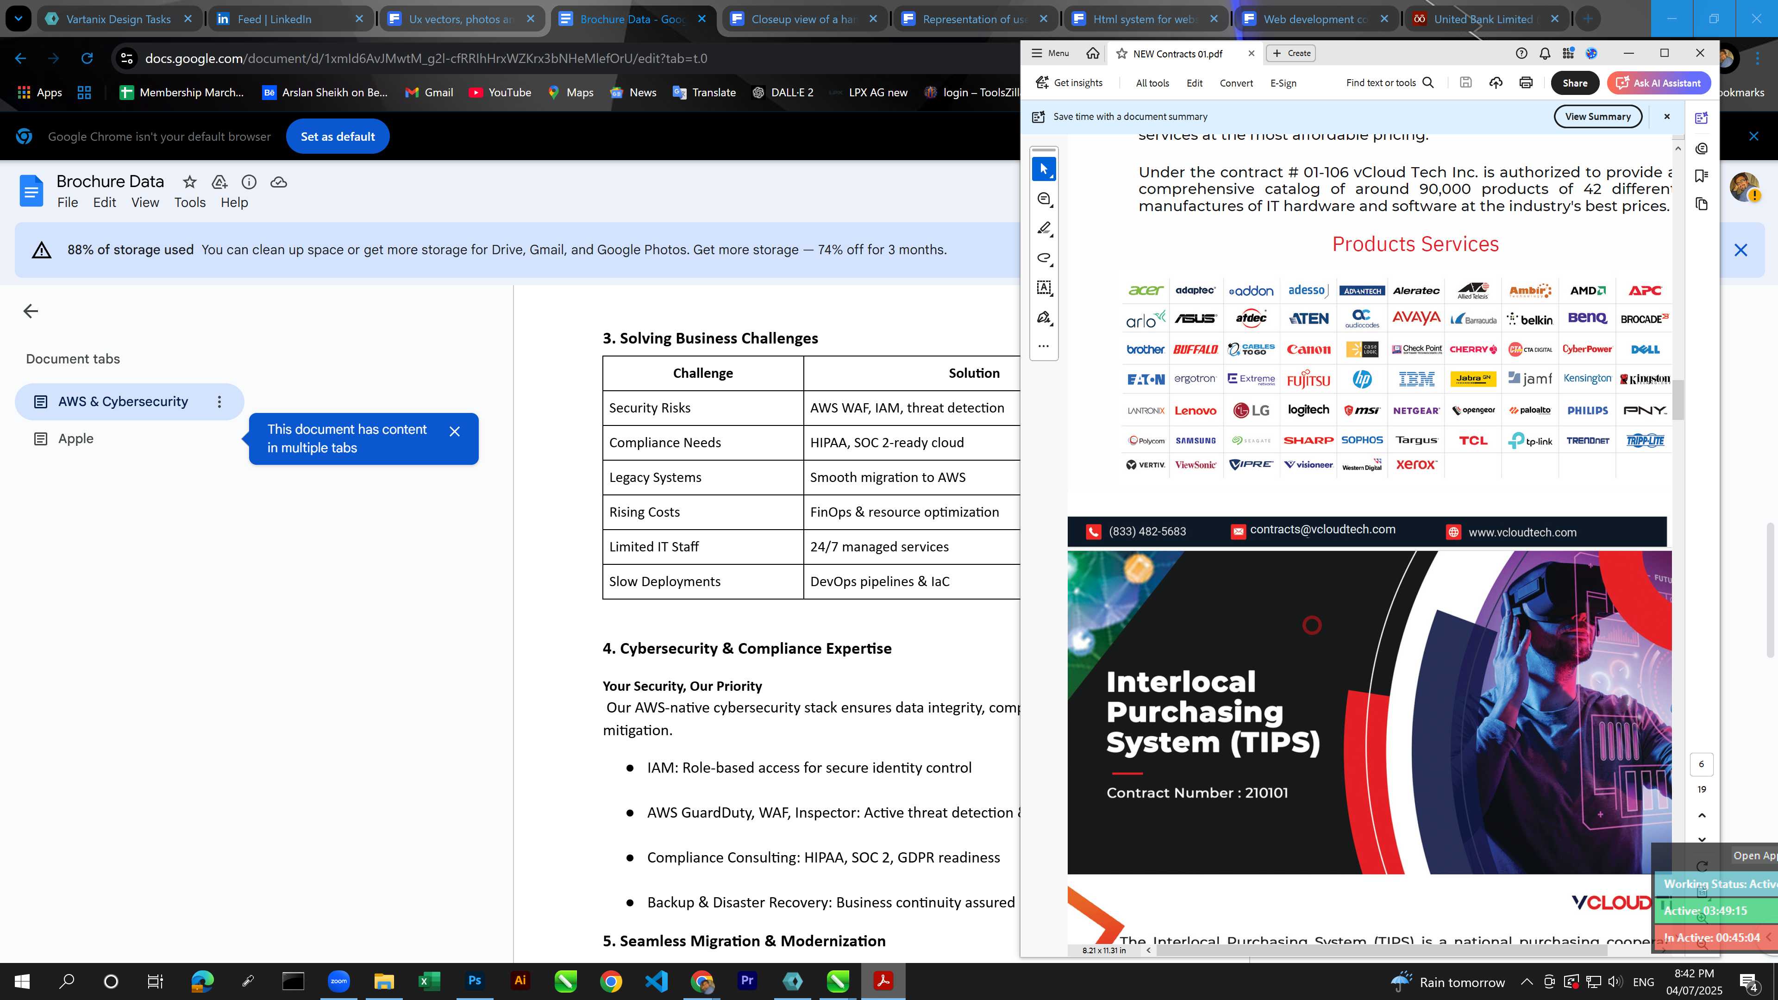Open Acrobat notifications bell
The height and width of the screenshot is (1000, 1778).
point(1545,53)
